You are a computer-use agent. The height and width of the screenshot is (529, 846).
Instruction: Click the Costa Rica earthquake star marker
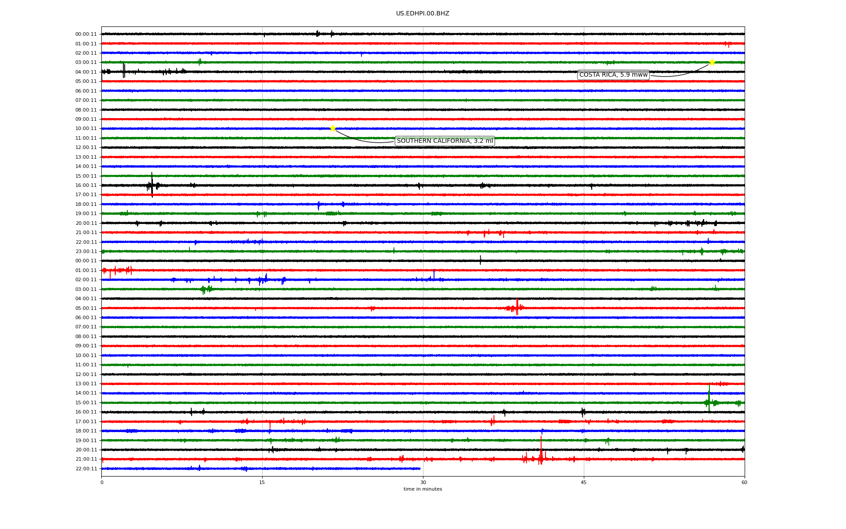point(712,62)
